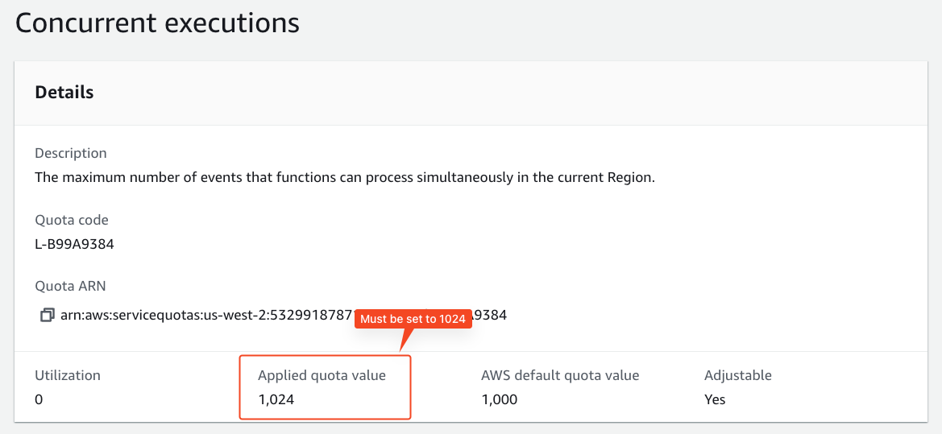Click the 'Must be set to 1024' callout
The image size is (942, 434).
tap(412, 320)
